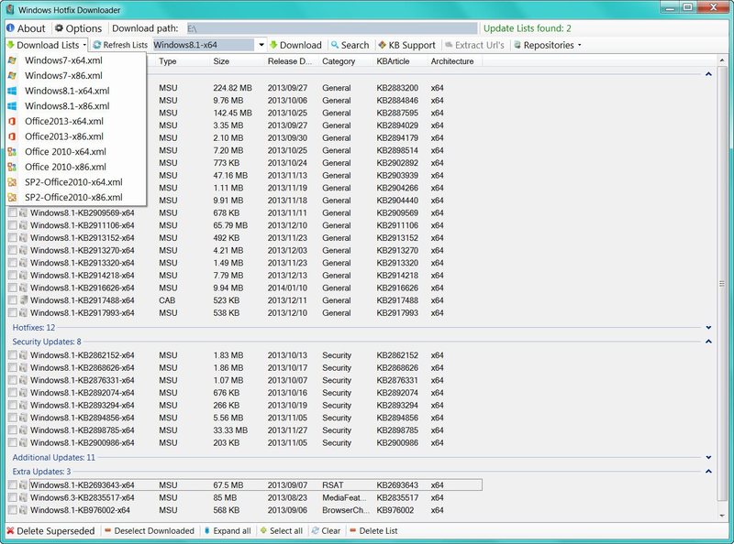Click the Delete Superseded button label
734x544 pixels.
click(56, 531)
